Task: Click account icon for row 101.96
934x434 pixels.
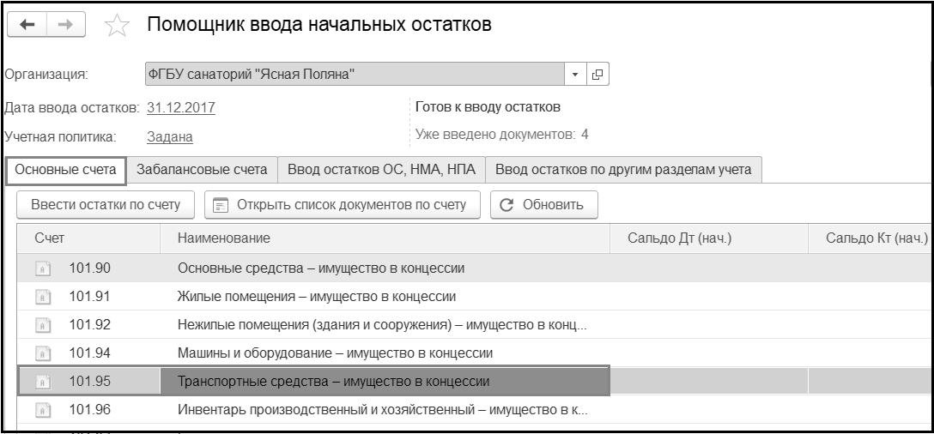Action: (x=42, y=409)
